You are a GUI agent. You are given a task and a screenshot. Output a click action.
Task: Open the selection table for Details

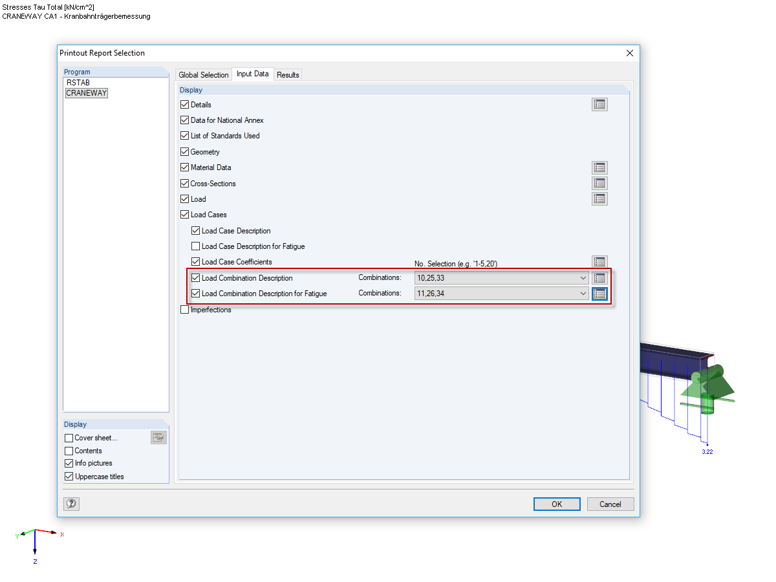599,104
